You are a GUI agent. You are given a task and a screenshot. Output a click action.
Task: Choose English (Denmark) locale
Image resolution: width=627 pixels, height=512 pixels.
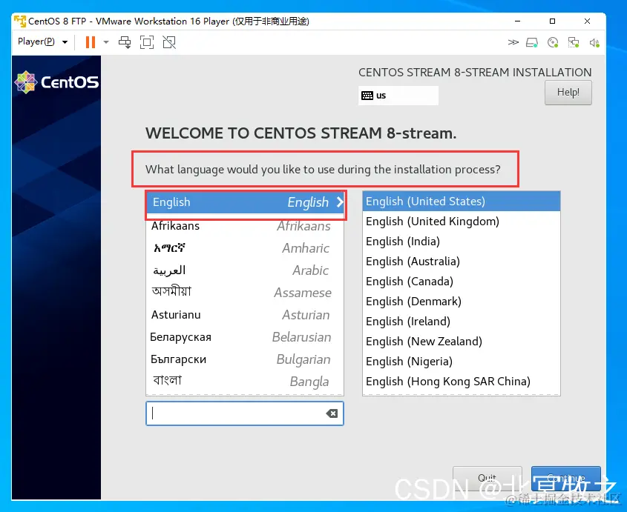click(461, 301)
